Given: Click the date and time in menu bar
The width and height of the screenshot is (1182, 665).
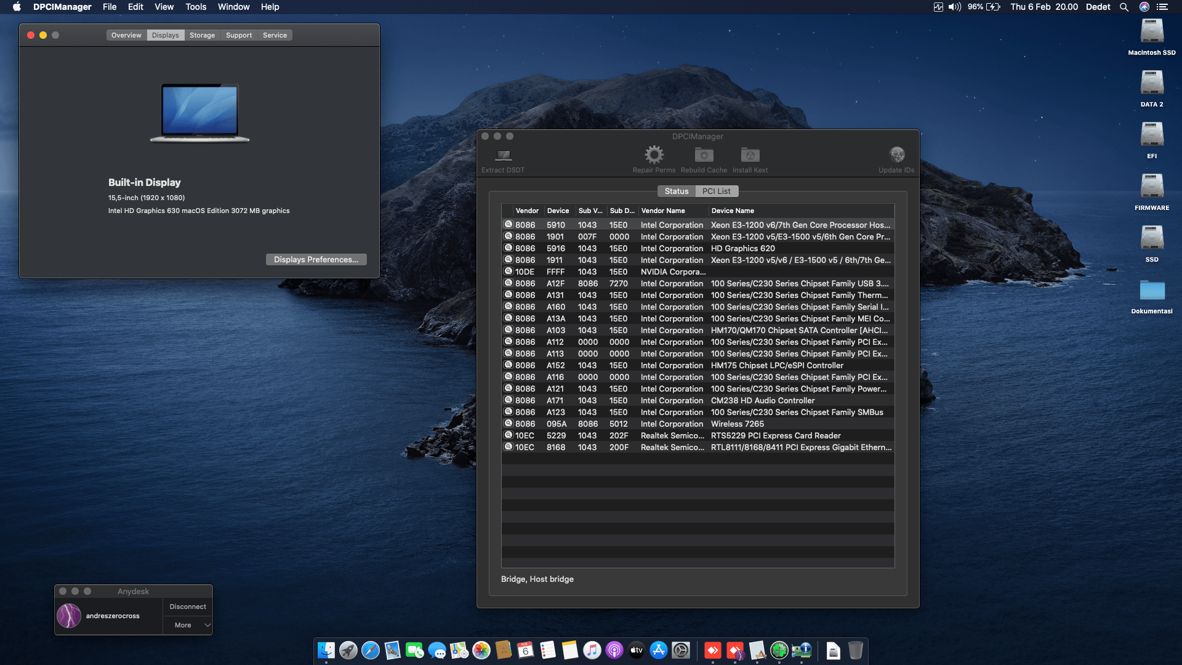Looking at the screenshot, I should pyautogui.click(x=1044, y=7).
